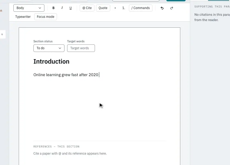Place cursor in the Online learning paragraph
The height and width of the screenshot is (165, 230).
[66, 75]
